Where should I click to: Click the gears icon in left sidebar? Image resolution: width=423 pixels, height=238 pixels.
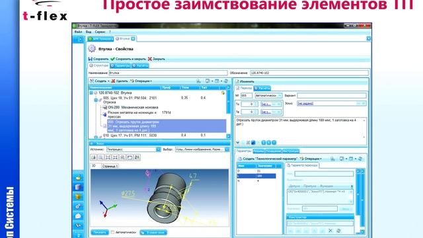point(78,206)
